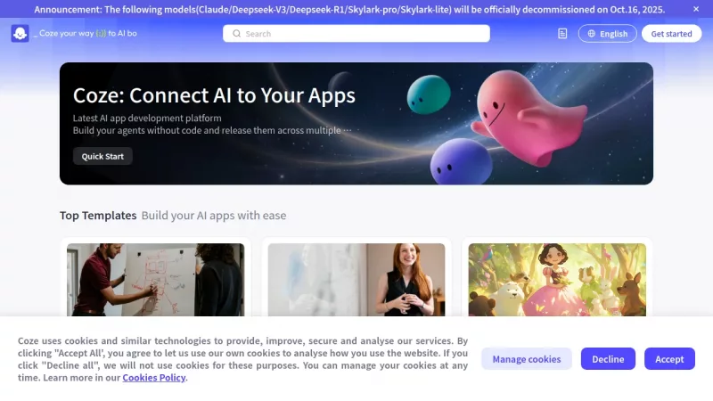Open the documentation page icon
This screenshot has height=401, width=713.
coord(562,34)
